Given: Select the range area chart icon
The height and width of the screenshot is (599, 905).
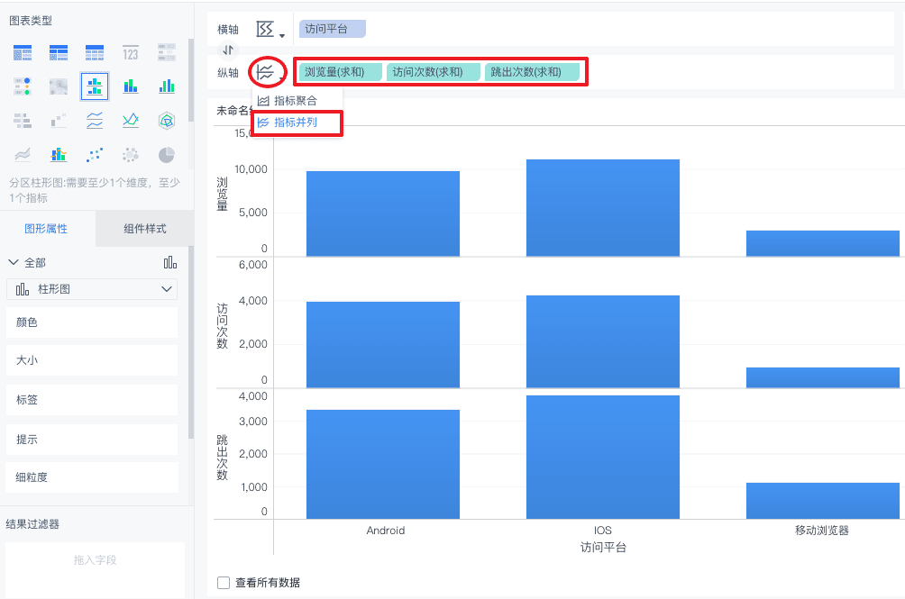Looking at the screenshot, I should pos(23,155).
